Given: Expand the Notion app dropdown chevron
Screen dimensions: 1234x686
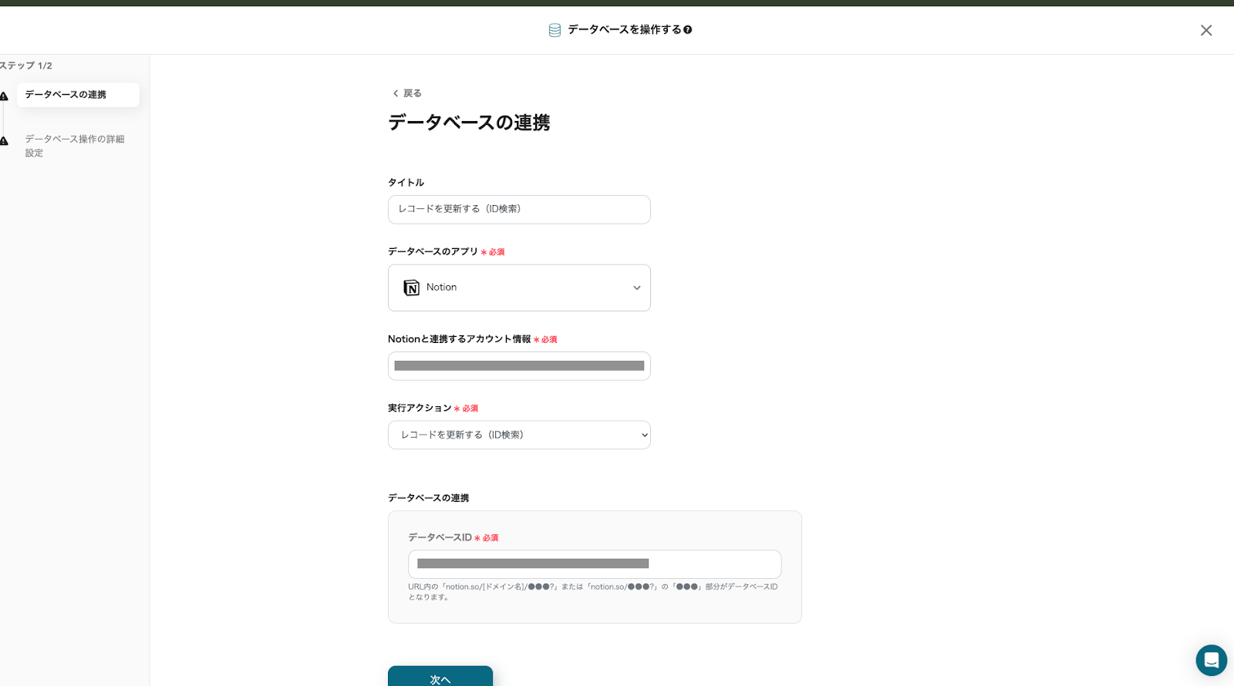Looking at the screenshot, I should pos(637,288).
